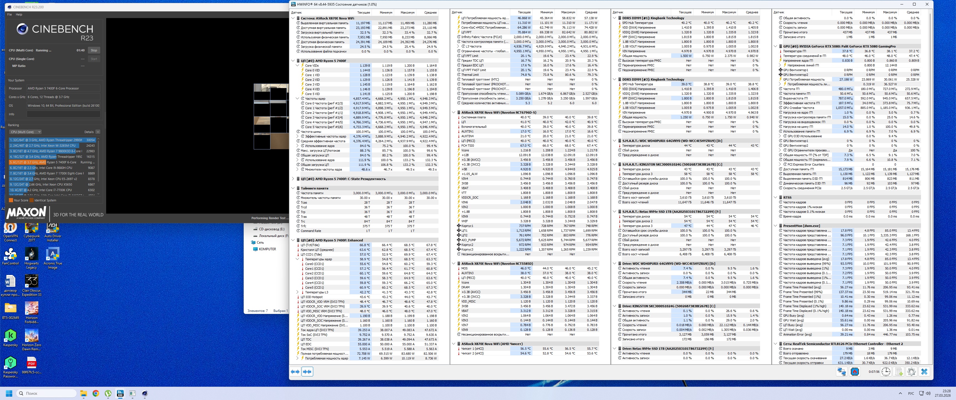
Task: Close sensors with blue X icon
Action: [924, 371]
